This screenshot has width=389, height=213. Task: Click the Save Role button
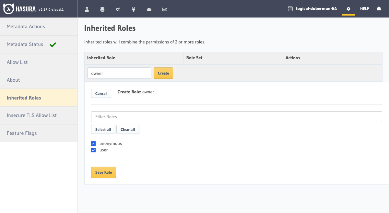103,172
